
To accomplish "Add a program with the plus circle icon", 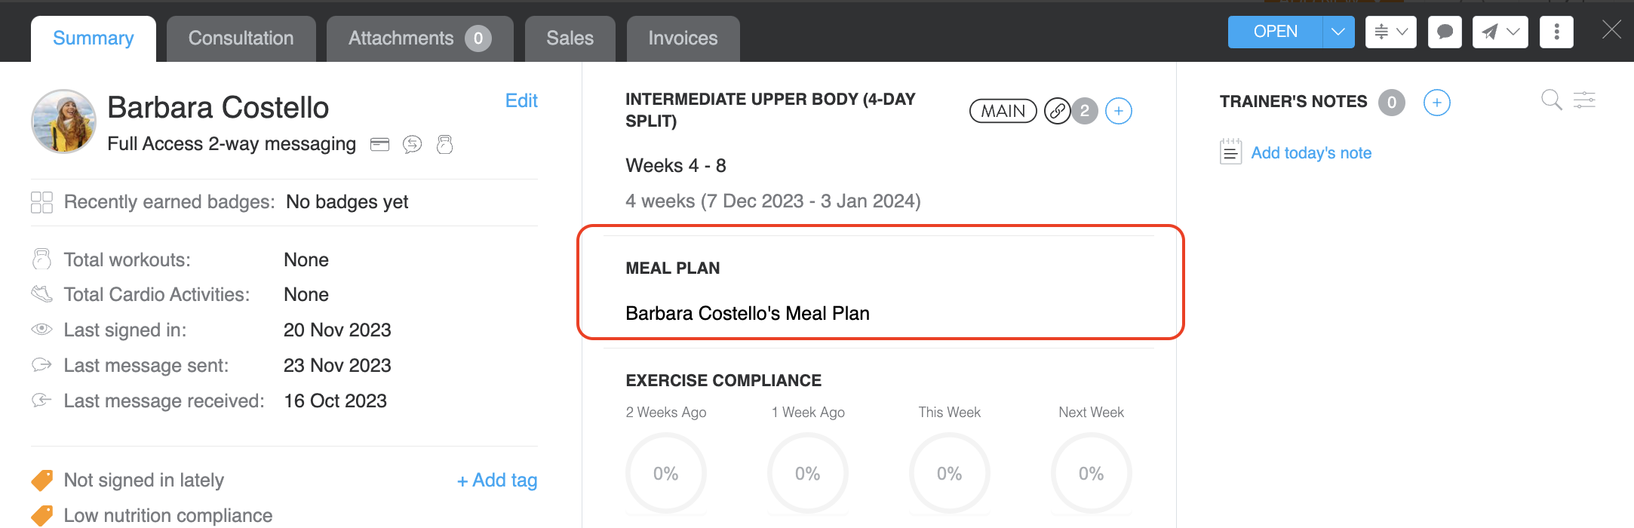I will pyautogui.click(x=1118, y=112).
